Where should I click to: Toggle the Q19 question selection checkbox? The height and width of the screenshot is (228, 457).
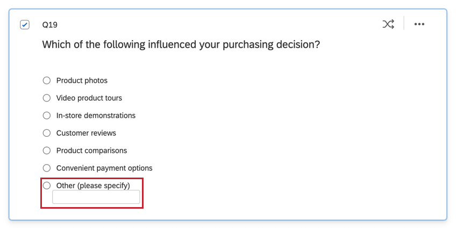pyautogui.click(x=25, y=25)
